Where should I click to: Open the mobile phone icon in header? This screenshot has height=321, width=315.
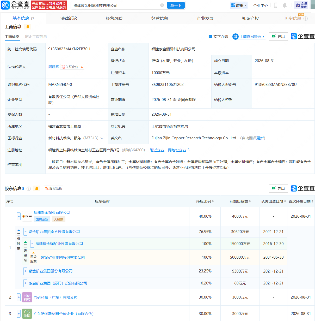pos(276,5)
